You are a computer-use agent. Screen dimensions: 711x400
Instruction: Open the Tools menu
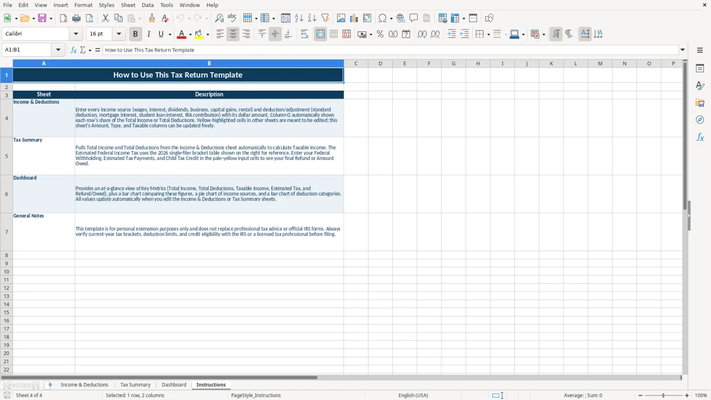[x=166, y=5]
